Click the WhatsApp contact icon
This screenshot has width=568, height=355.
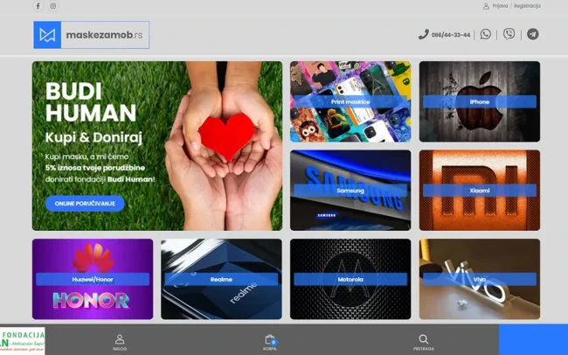486,35
